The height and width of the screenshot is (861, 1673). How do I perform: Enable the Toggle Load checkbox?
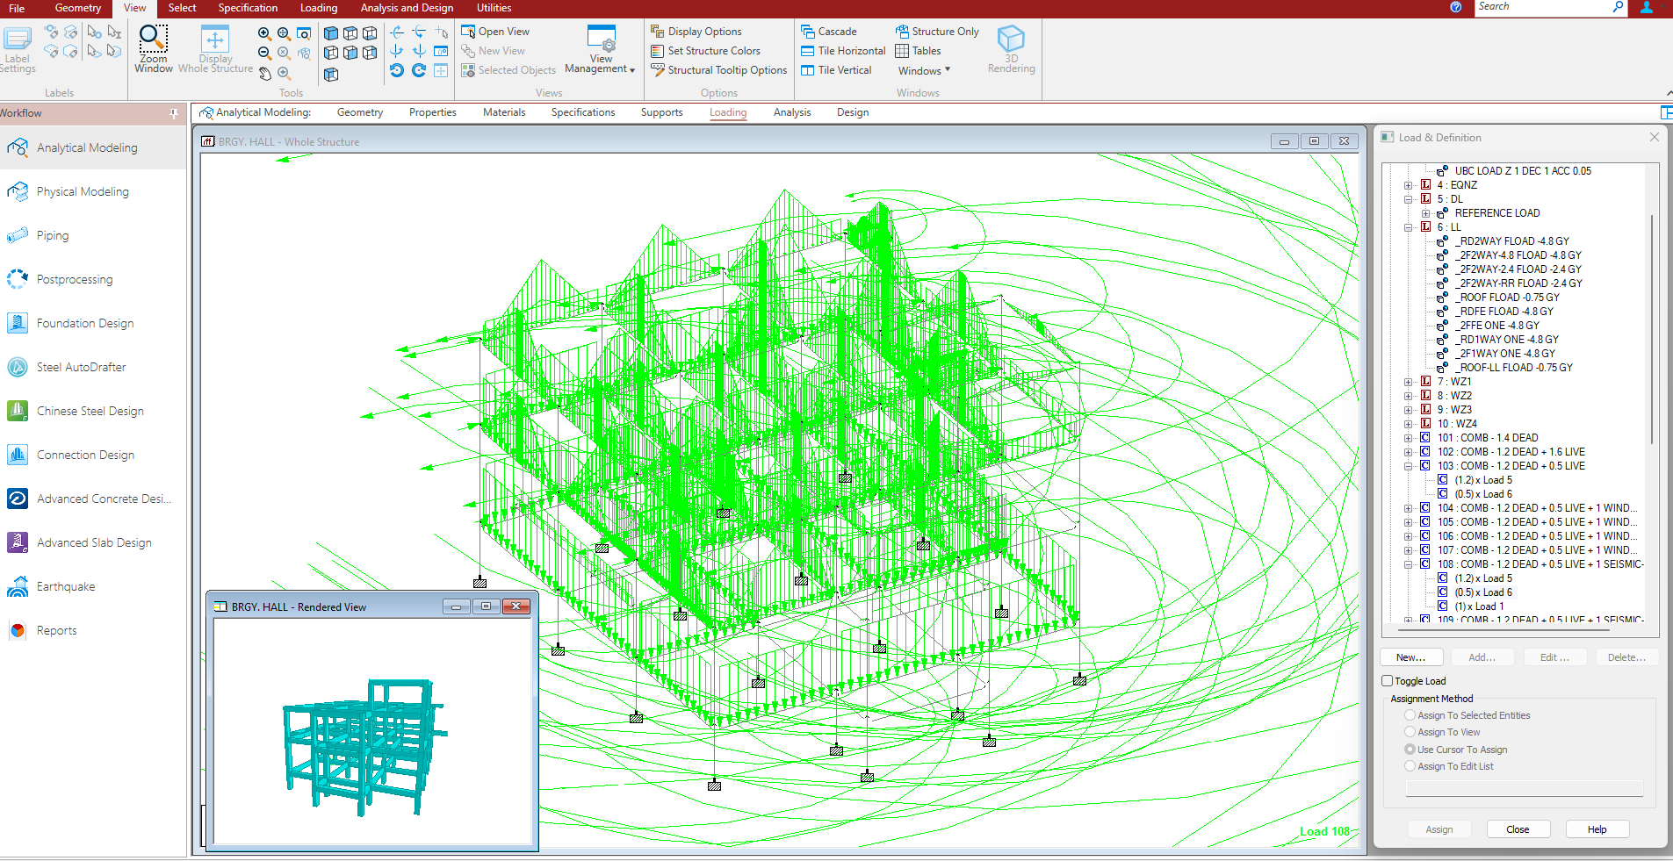(1388, 681)
